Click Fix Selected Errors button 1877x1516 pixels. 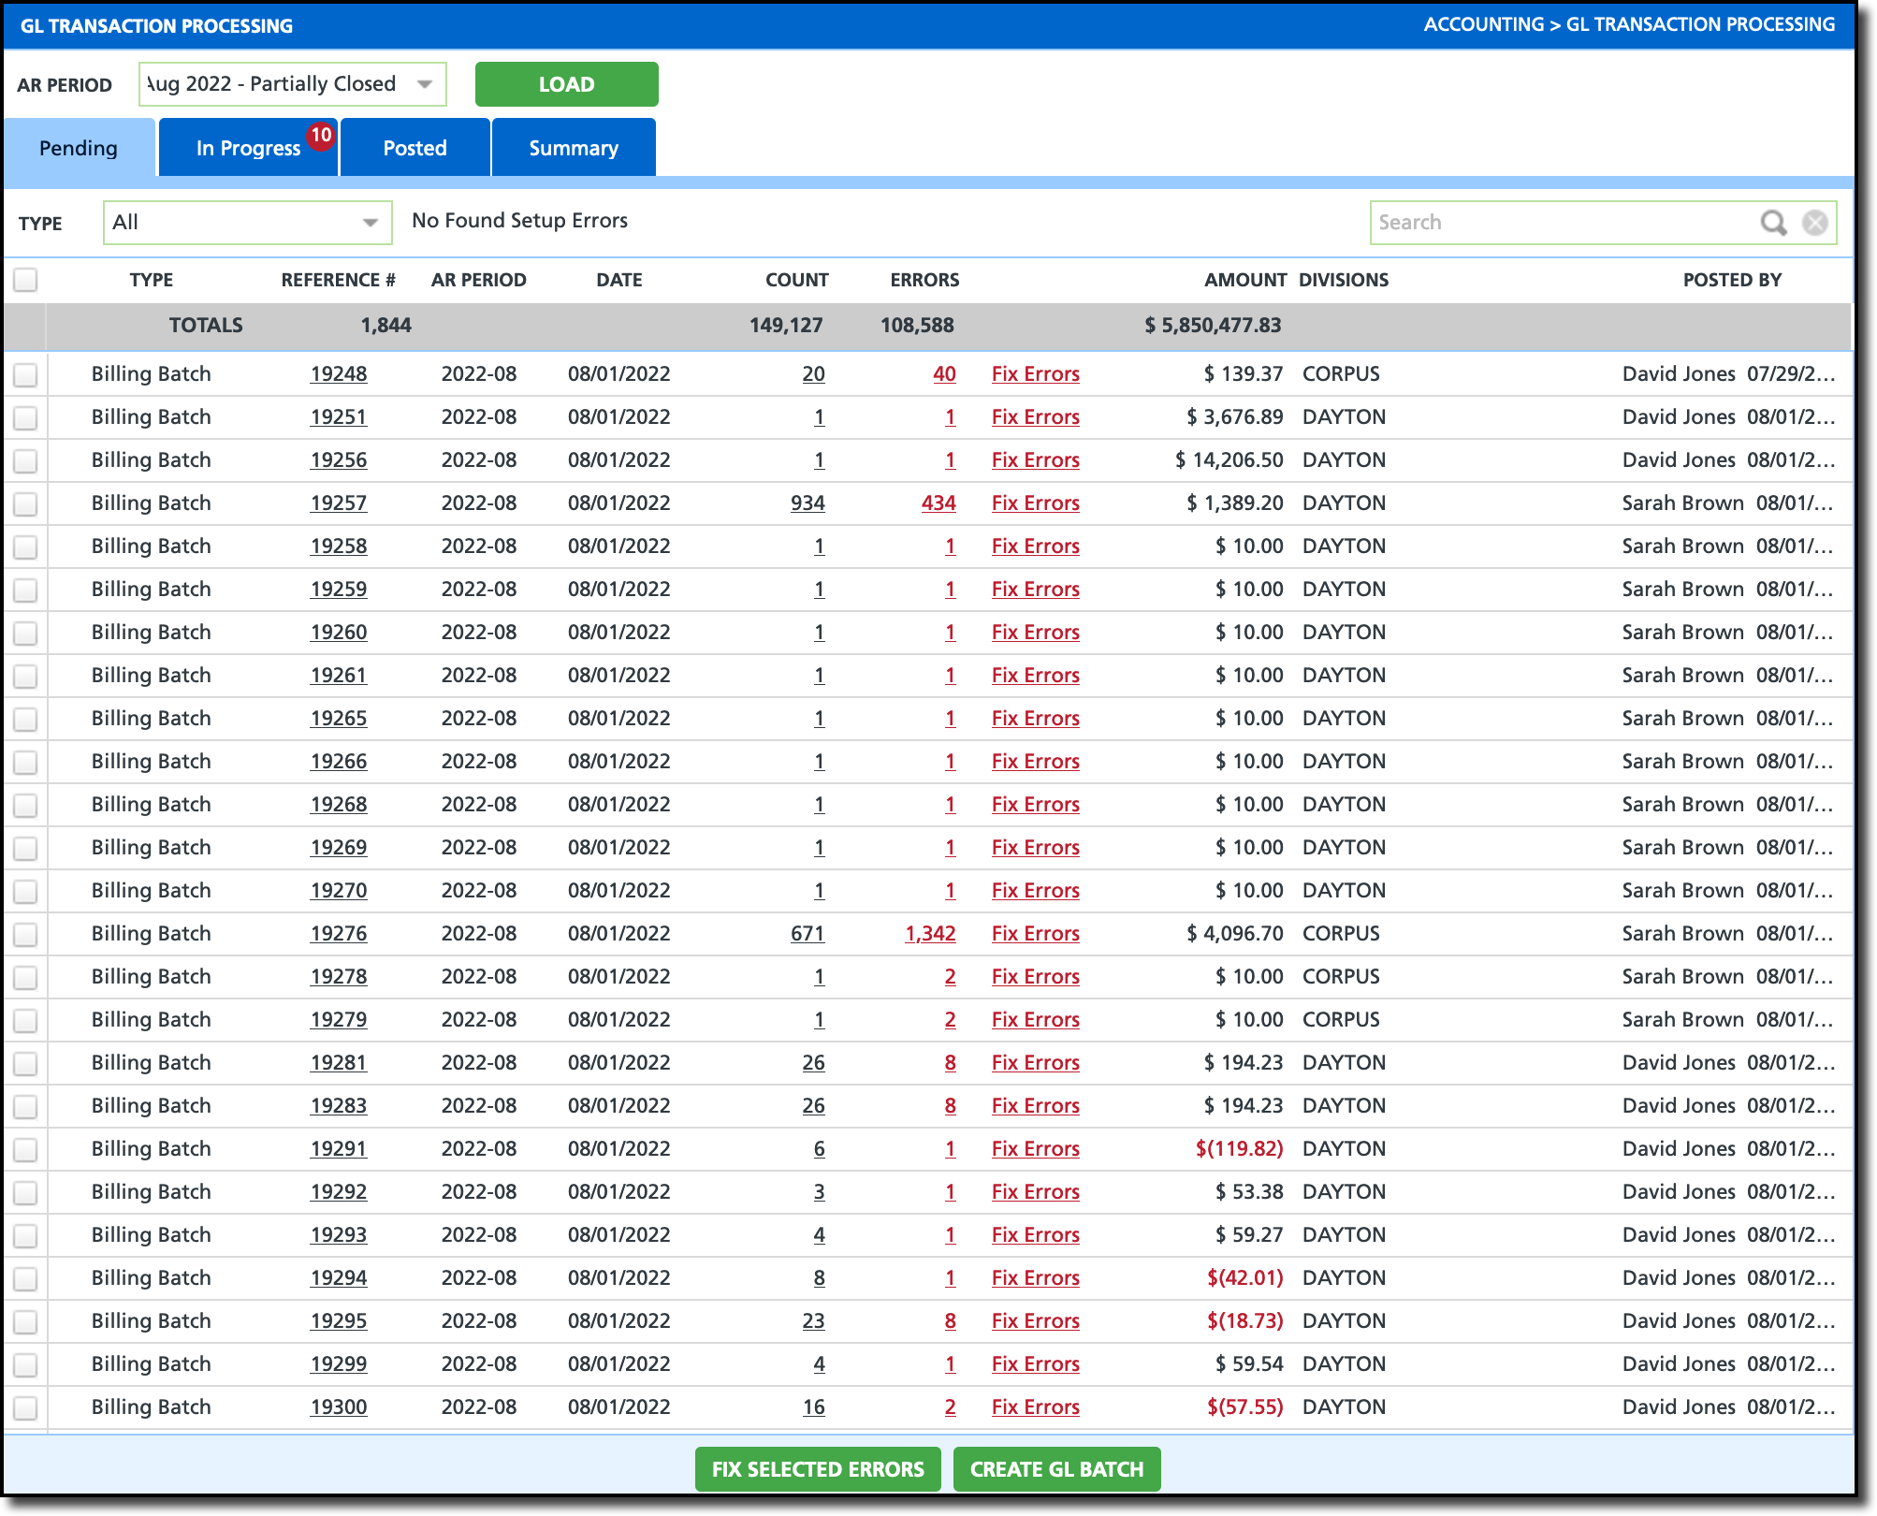pos(818,1469)
